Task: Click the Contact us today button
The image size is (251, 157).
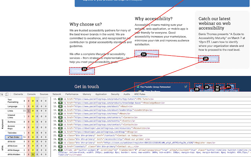Action: (82, 71)
